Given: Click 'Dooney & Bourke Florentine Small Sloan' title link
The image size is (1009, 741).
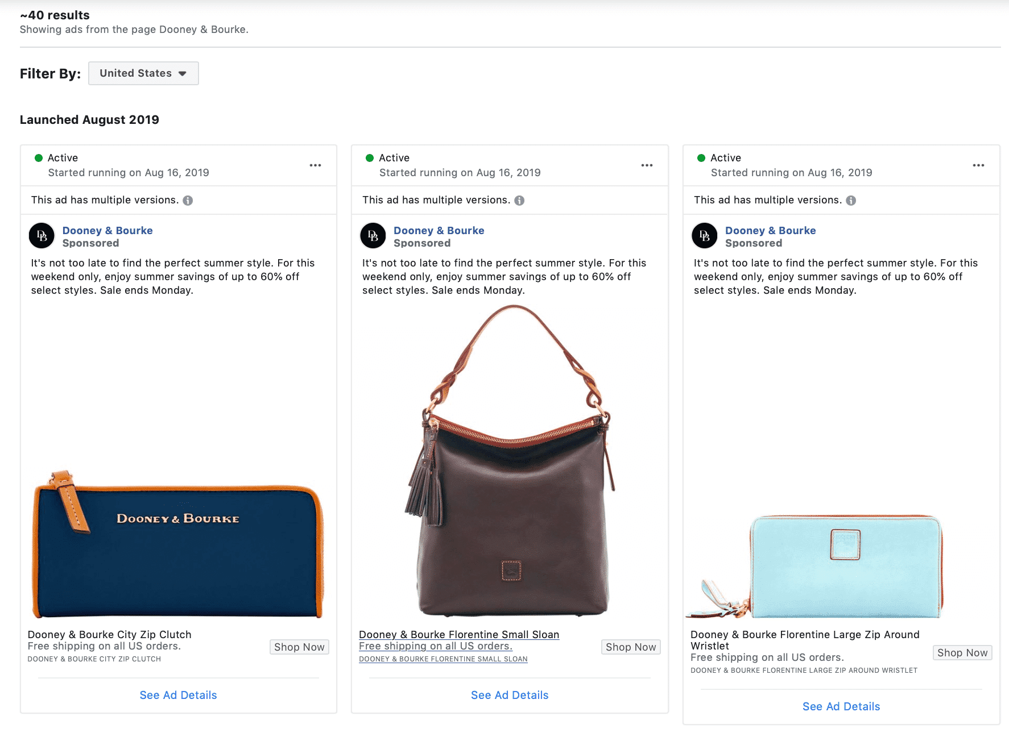Looking at the screenshot, I should tap(459, 635).
